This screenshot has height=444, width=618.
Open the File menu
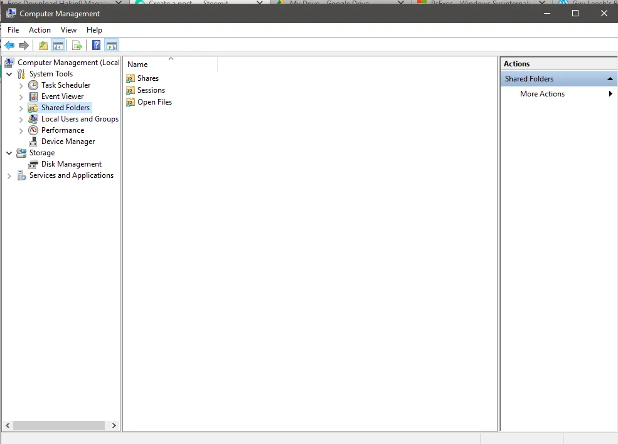(13, 30)
